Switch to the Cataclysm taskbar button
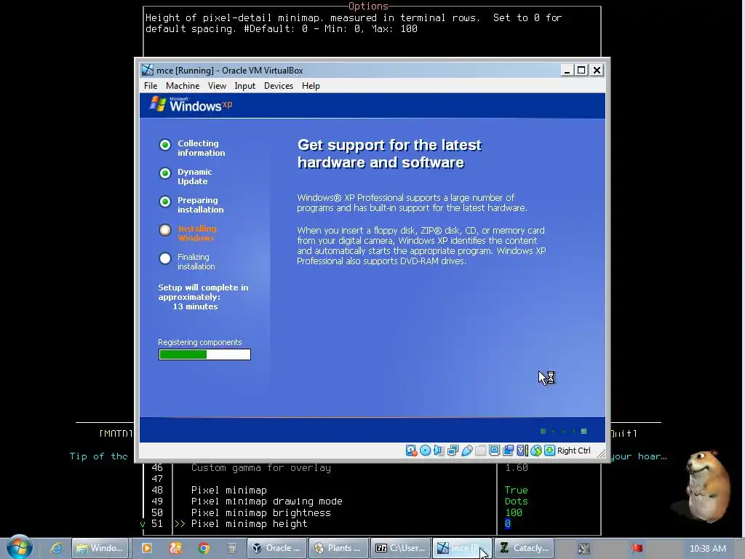745x559 pixels. pyautogui.click(x=524, y=548)
